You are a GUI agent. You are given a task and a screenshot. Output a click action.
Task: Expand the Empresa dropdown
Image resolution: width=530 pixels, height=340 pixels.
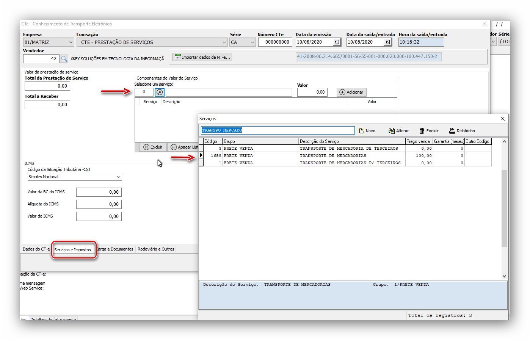pos(71,42)
